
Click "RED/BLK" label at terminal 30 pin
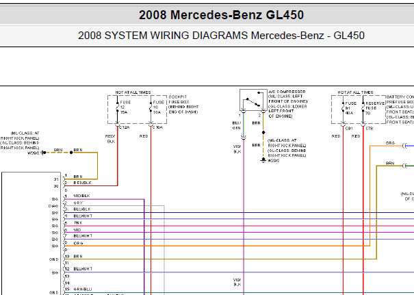82,183
